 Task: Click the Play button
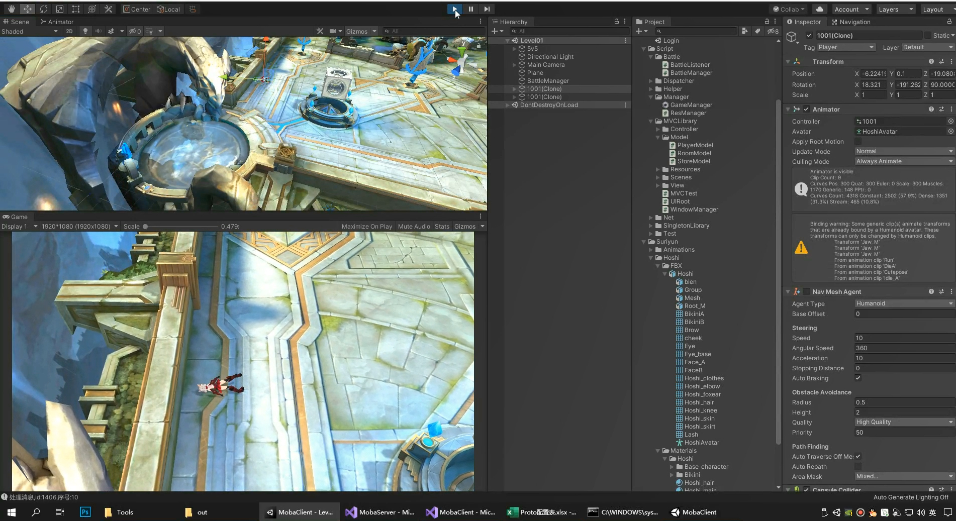point(454,9)
